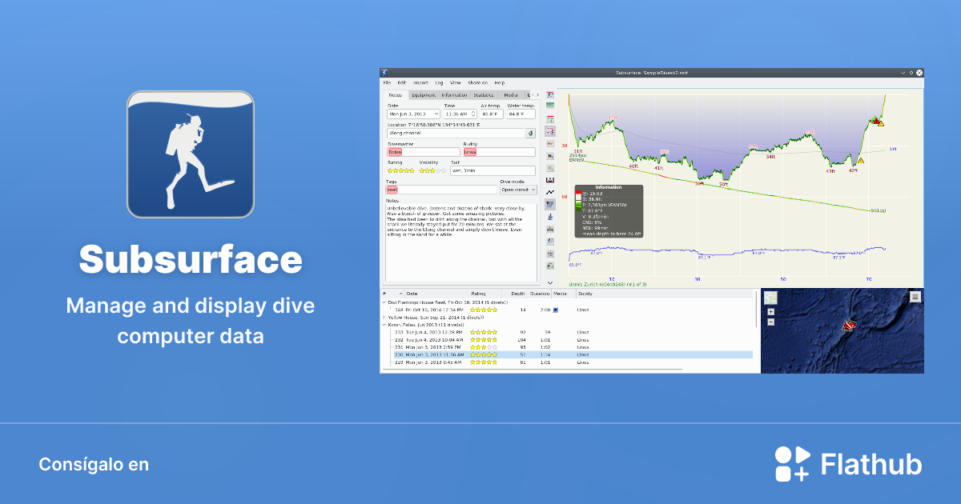Open the map hamburger menu icon
The height and width of the screenshot is (504, 961).
pos(915,296)
